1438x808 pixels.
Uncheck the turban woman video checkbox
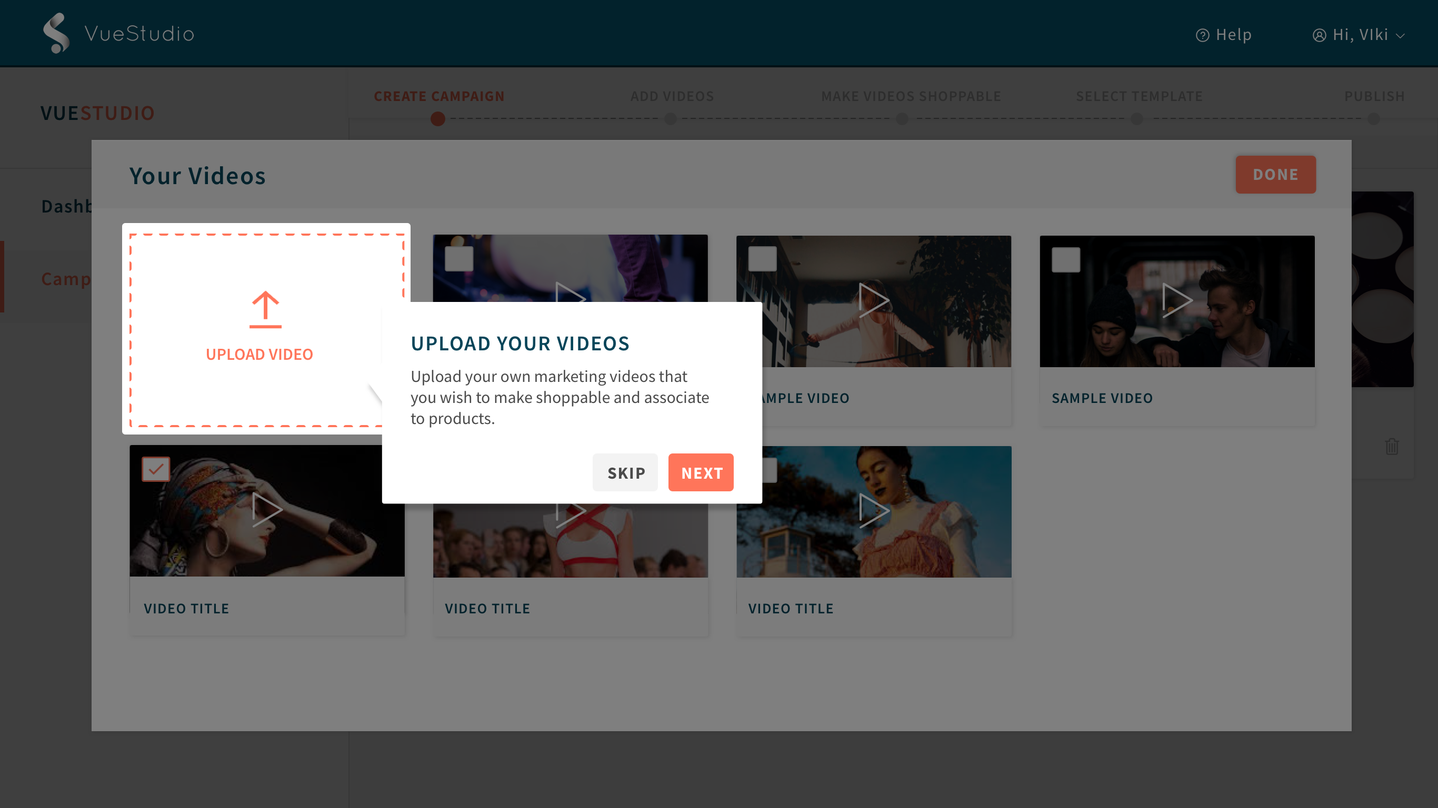[x=156, y=469]
